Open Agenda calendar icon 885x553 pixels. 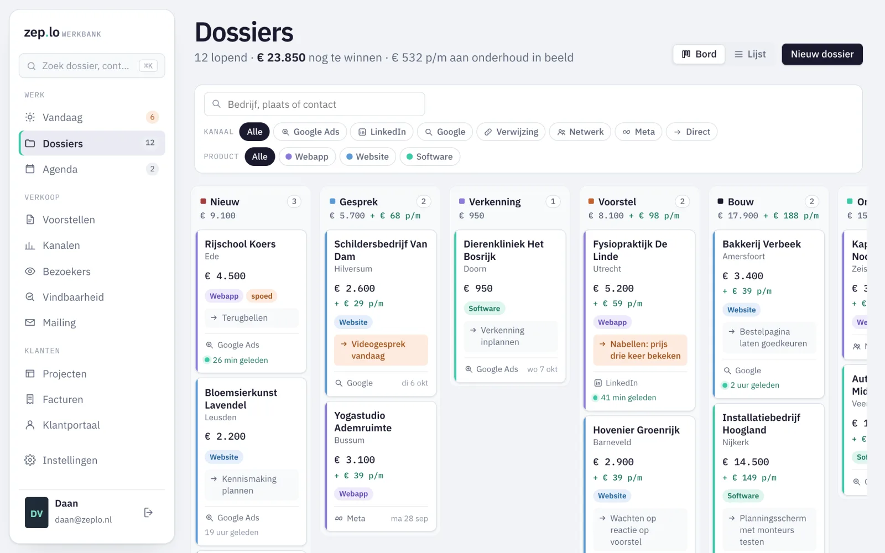click(30, 169)
